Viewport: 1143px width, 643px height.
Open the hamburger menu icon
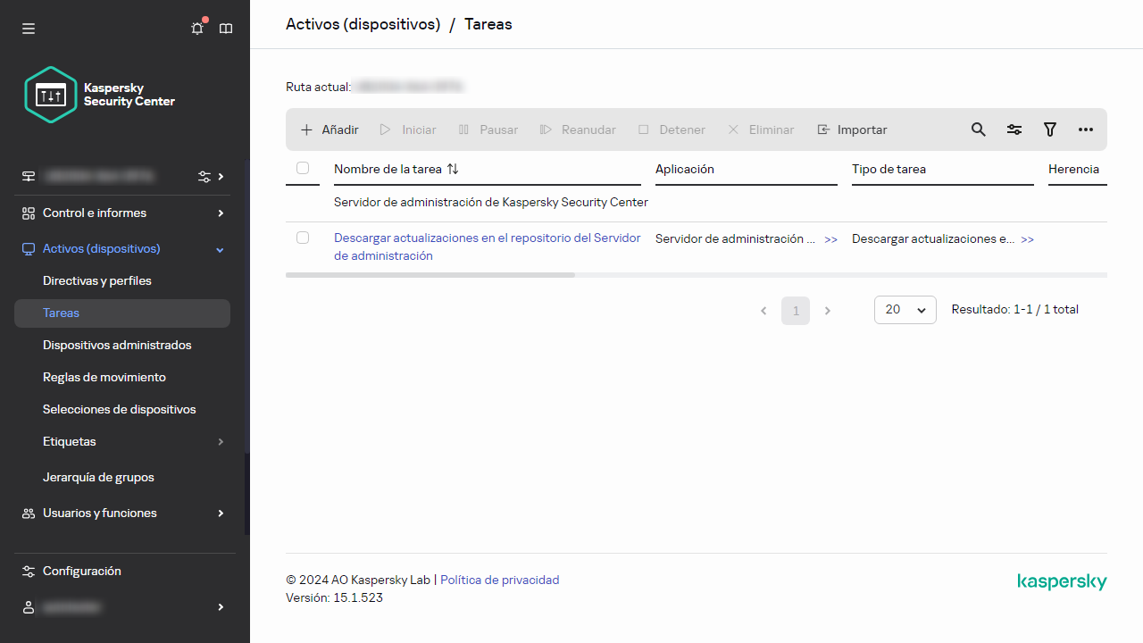point(29,29)
